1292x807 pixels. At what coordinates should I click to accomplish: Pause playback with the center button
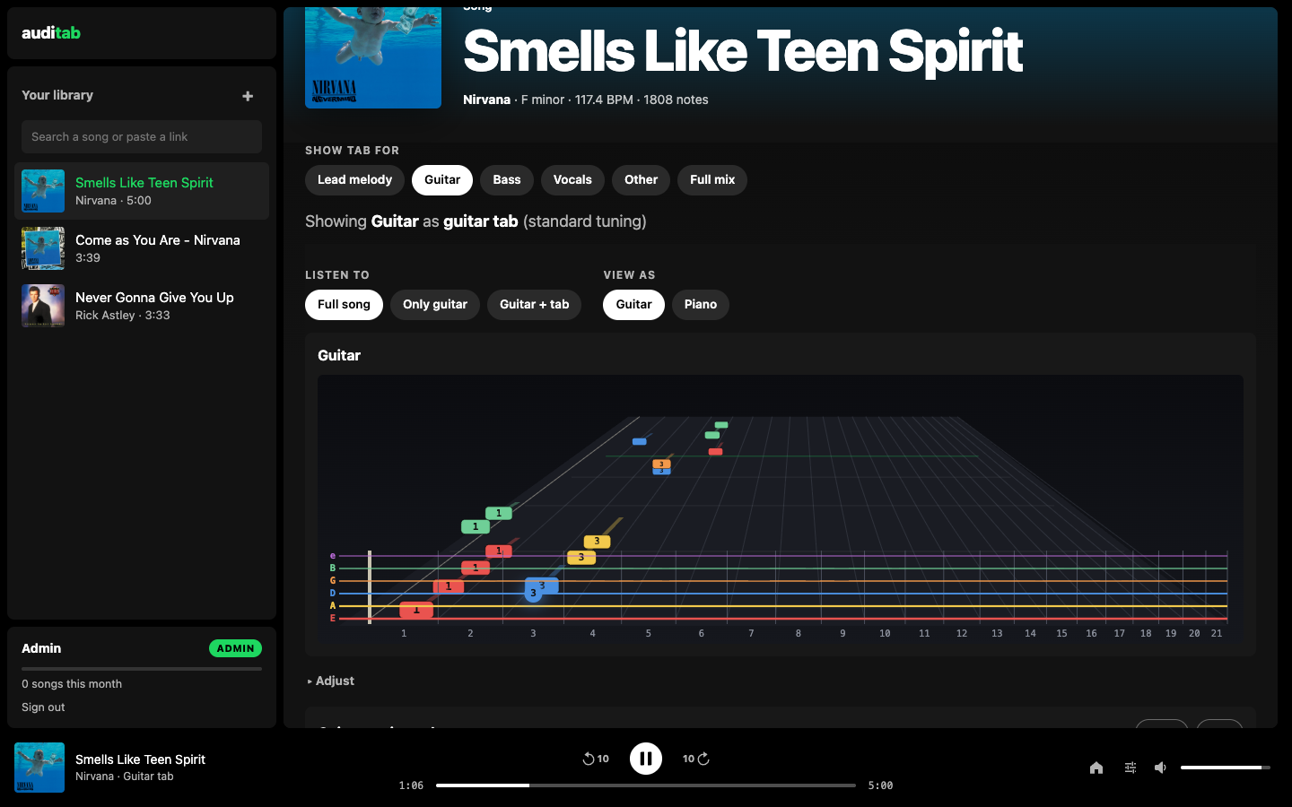[646, 759]
